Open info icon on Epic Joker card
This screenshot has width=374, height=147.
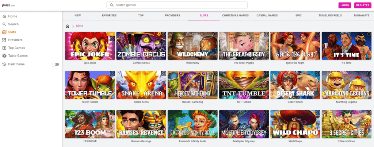tap(112, 38)
